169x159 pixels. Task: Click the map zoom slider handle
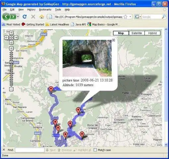(11, 62)
